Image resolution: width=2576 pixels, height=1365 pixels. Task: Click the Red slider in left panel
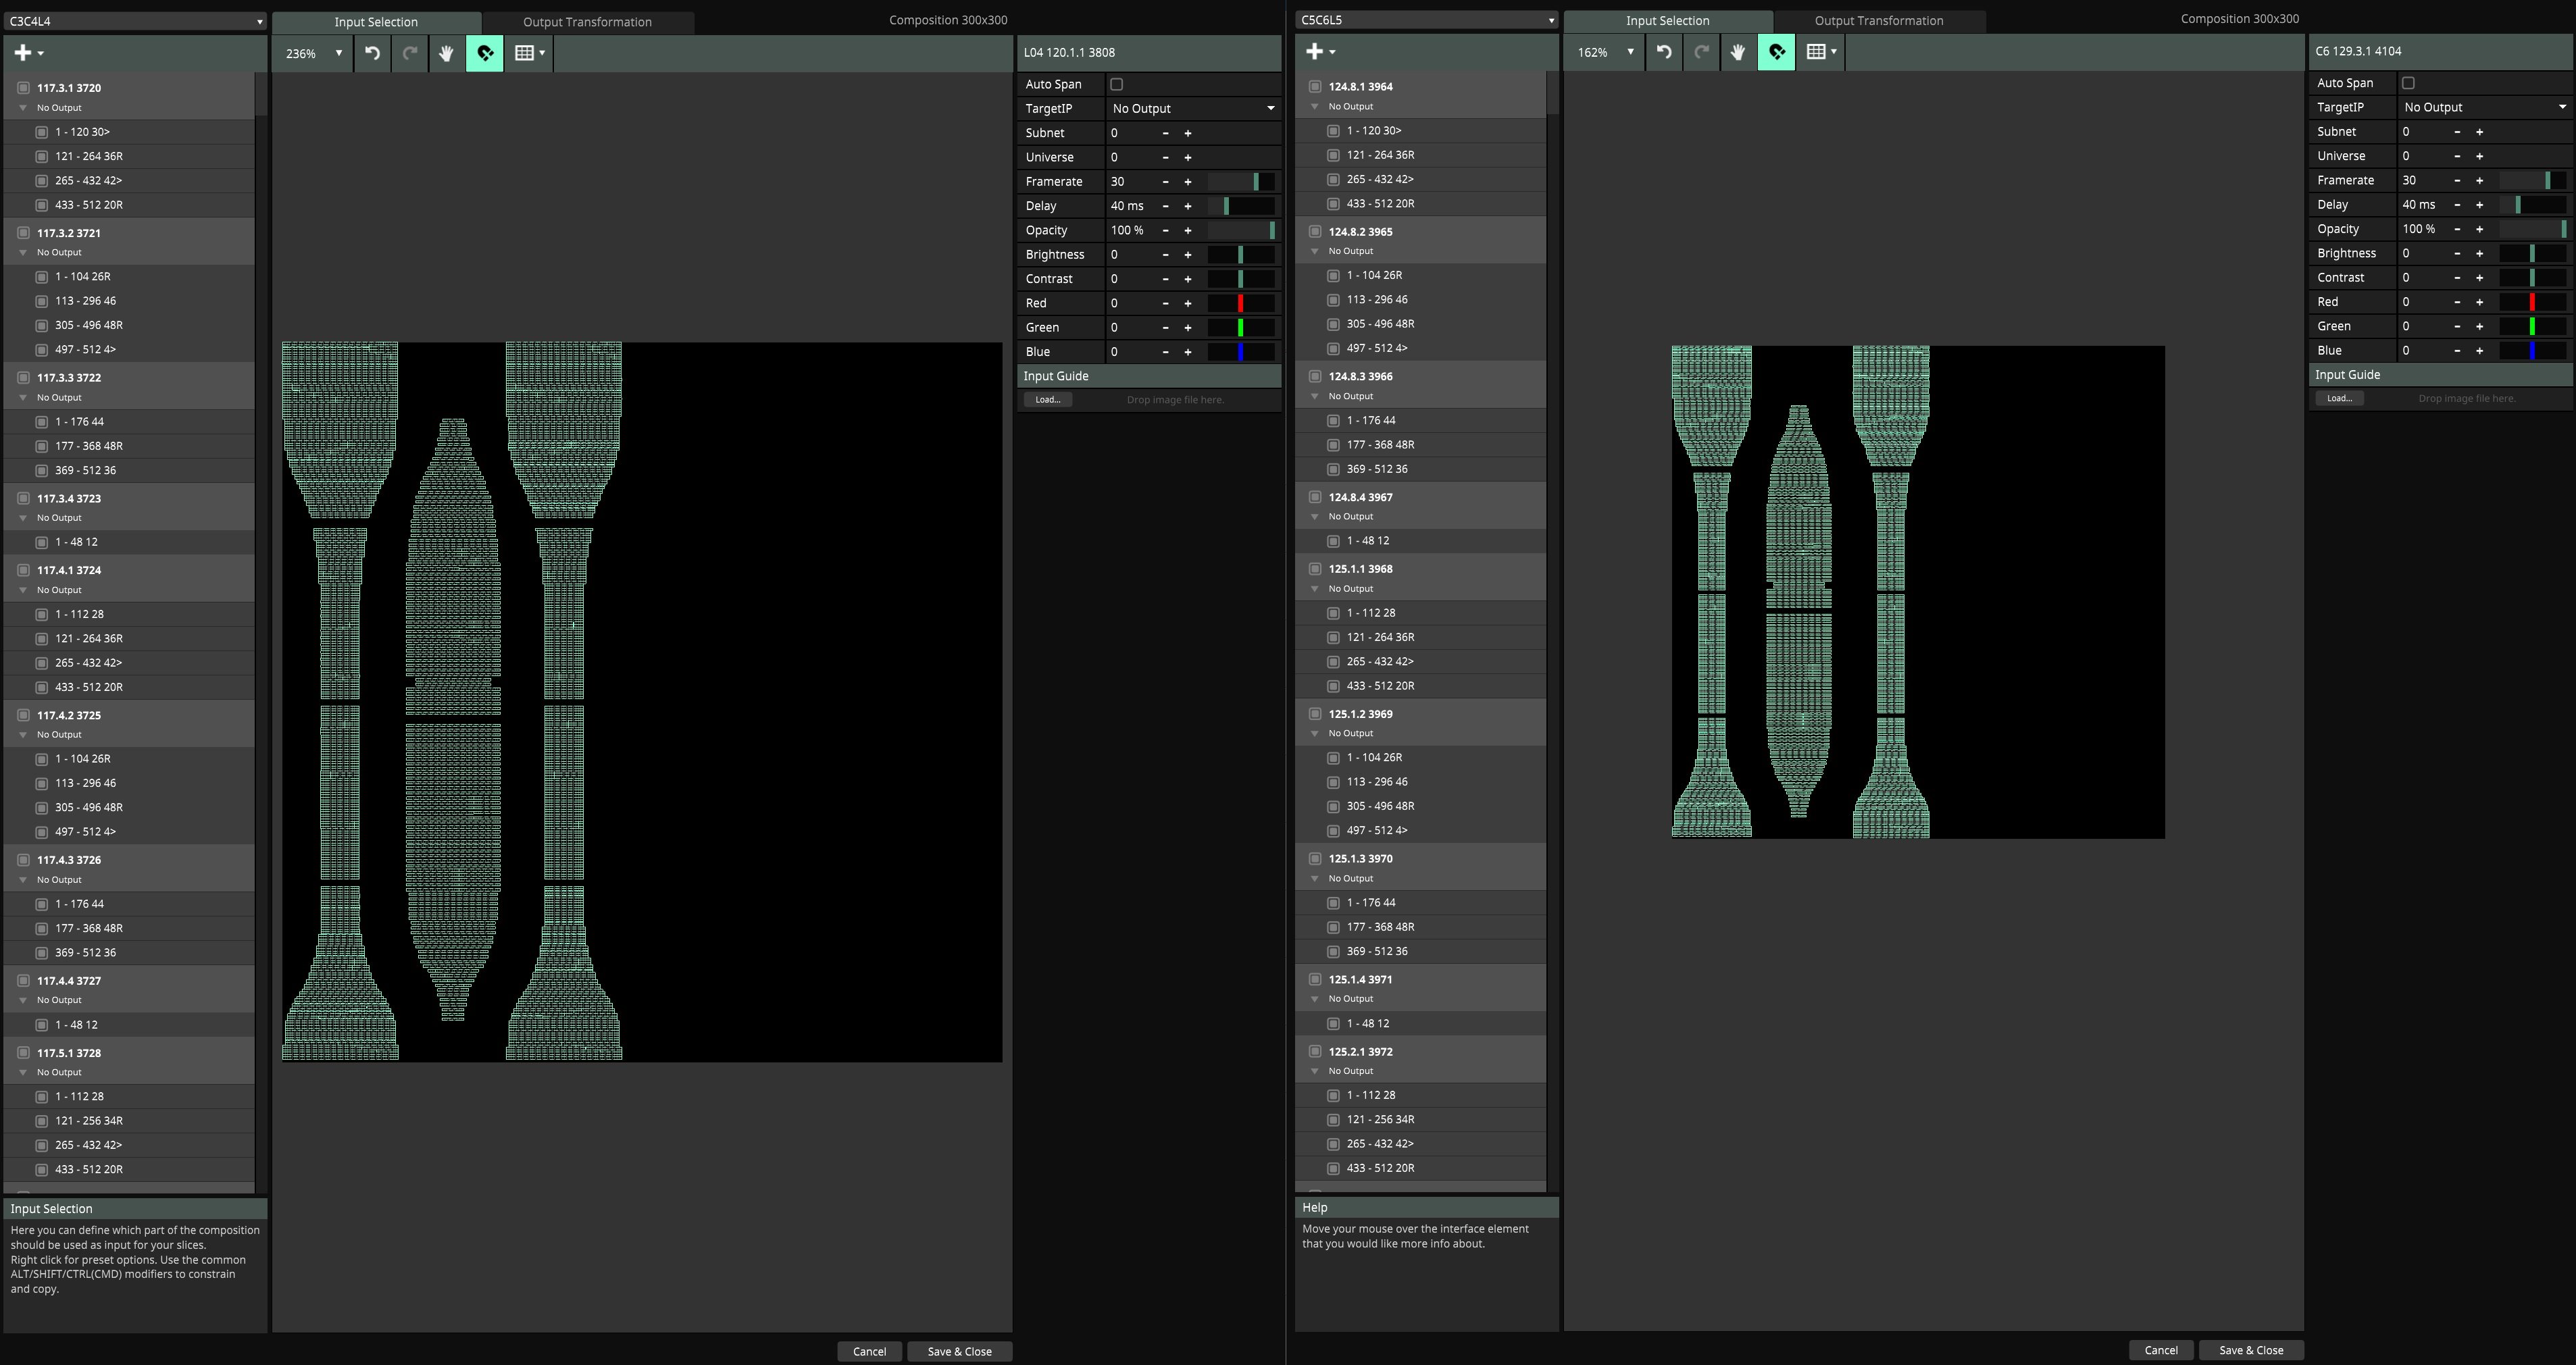point(1241,303)
